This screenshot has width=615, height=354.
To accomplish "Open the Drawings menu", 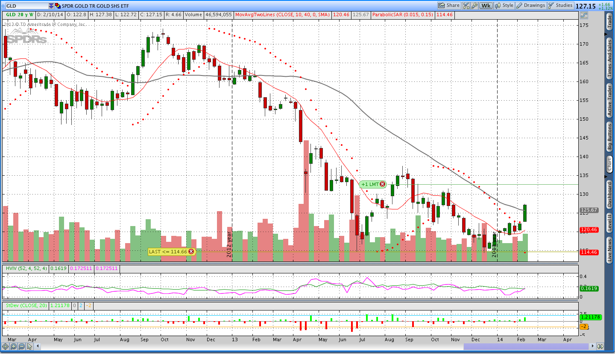I will [x=531, y=6].
